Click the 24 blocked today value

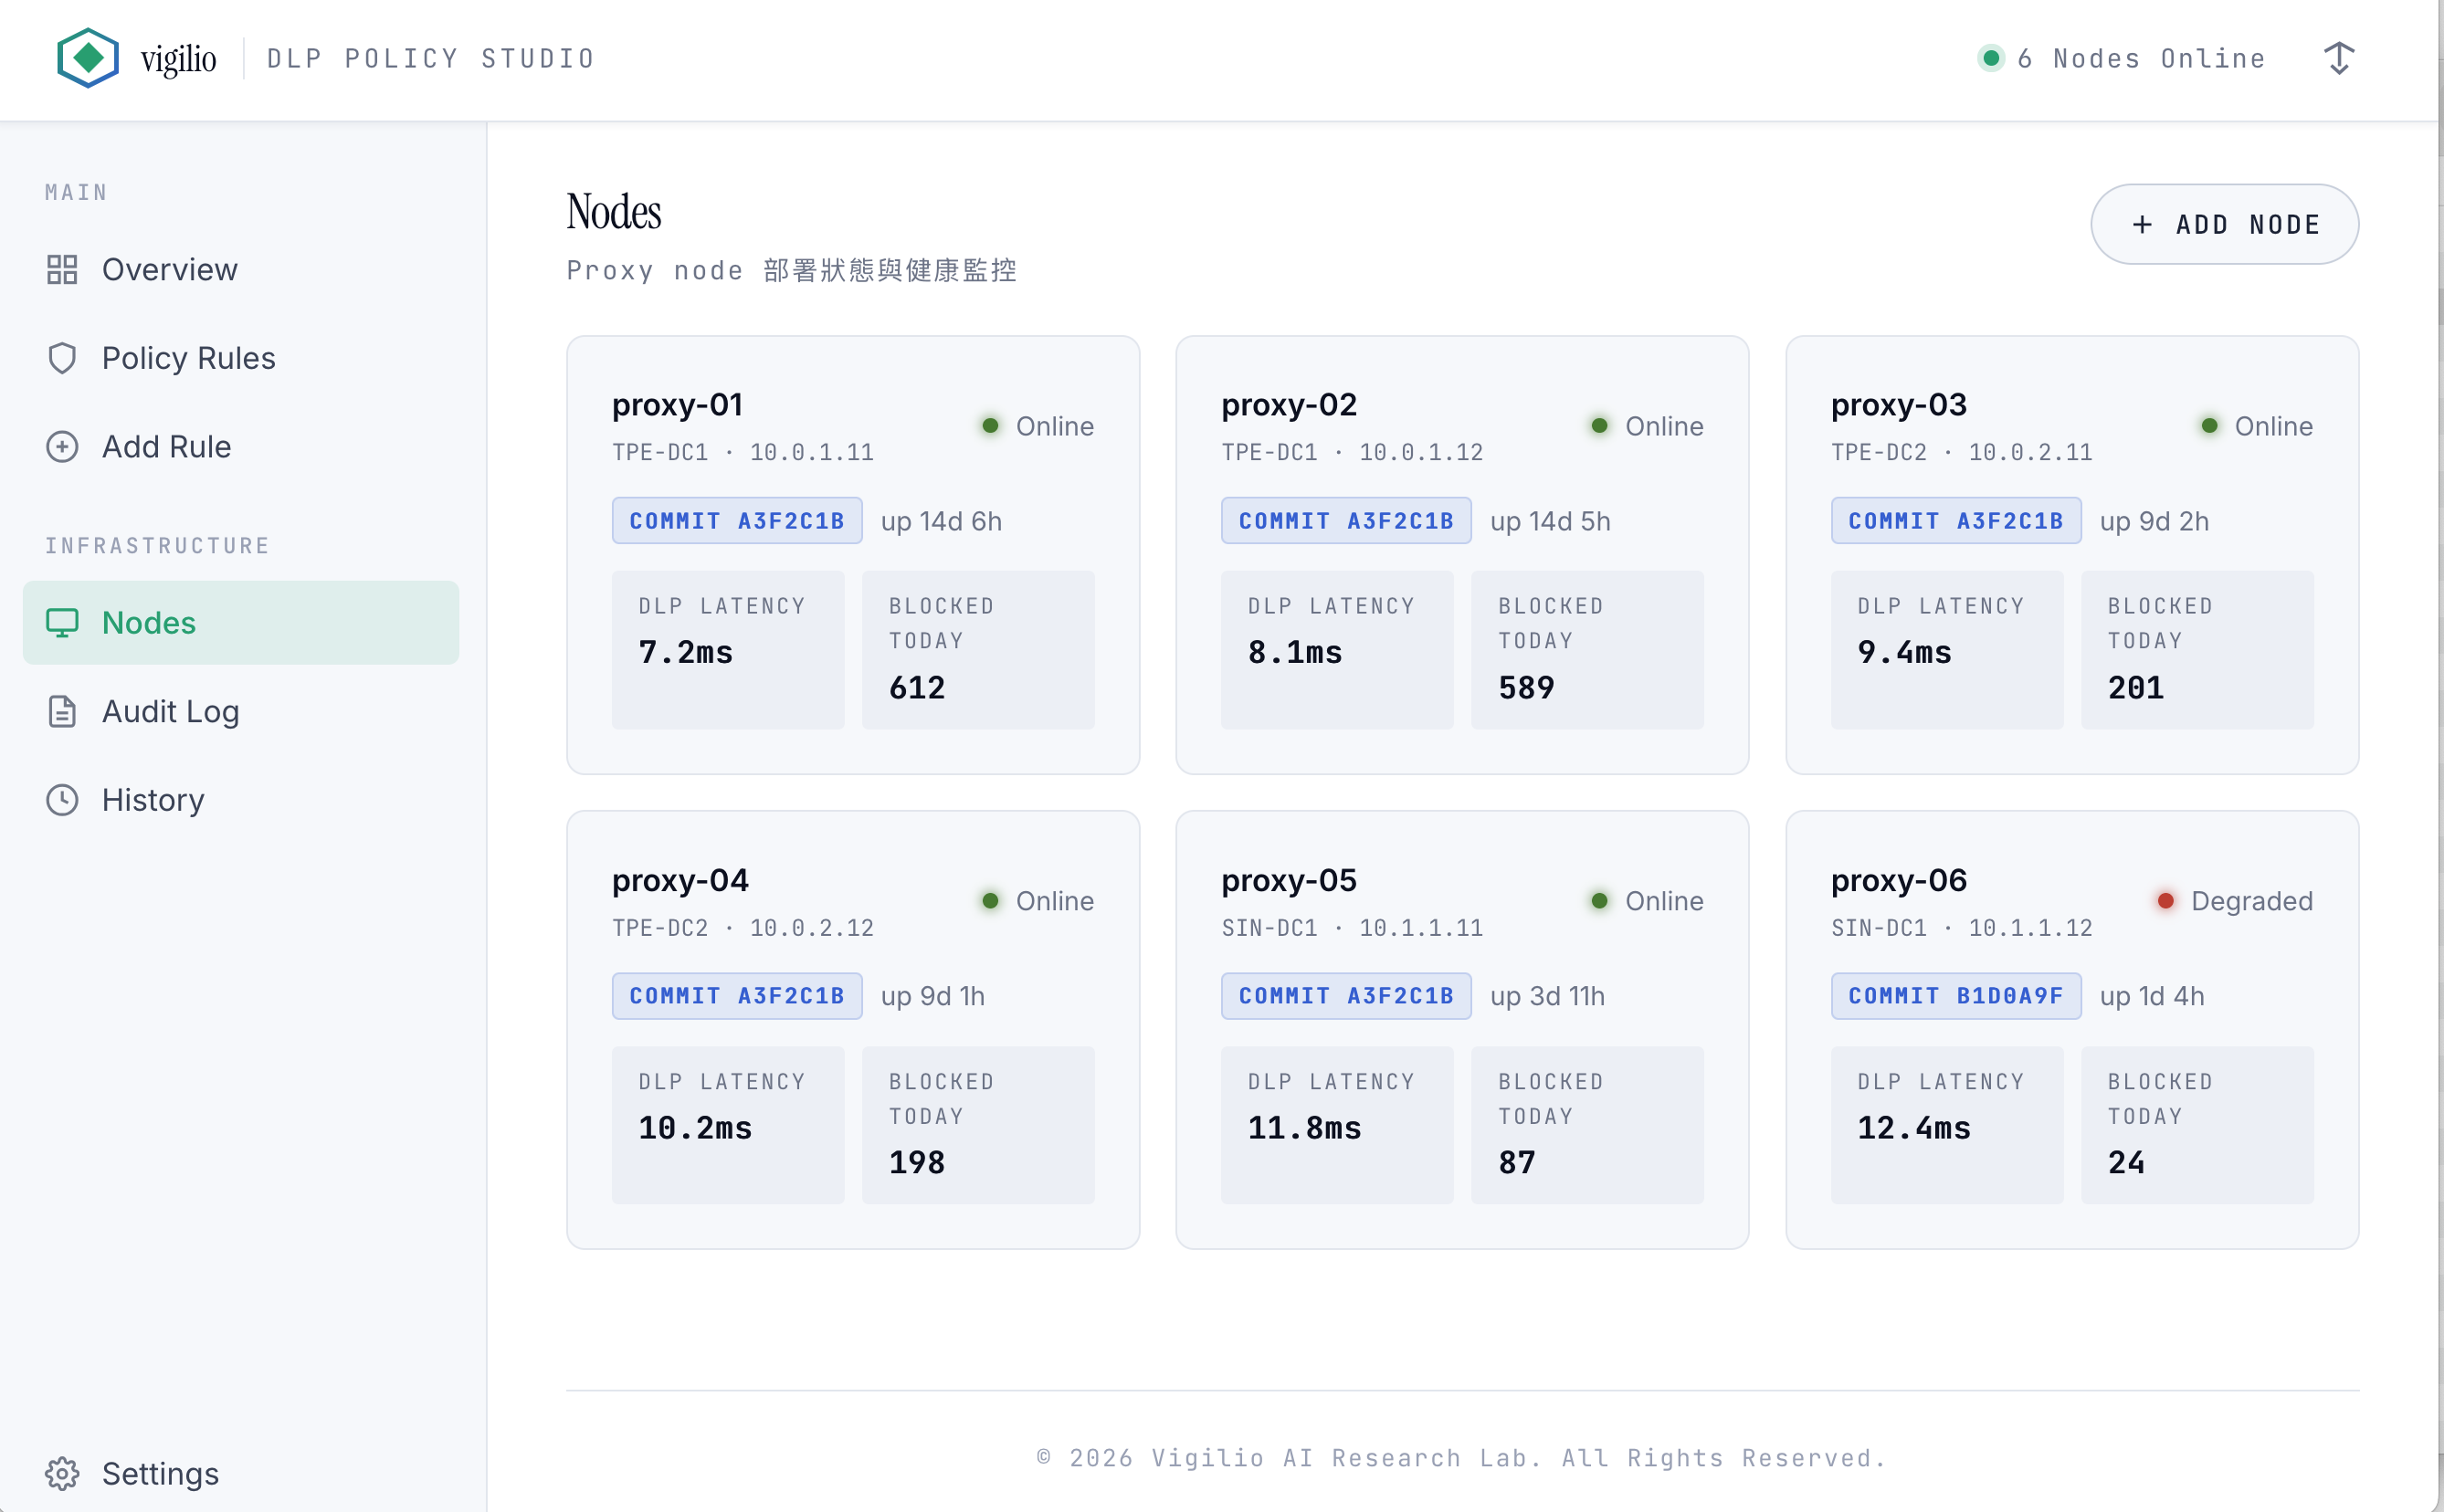click(2126, 1163)
